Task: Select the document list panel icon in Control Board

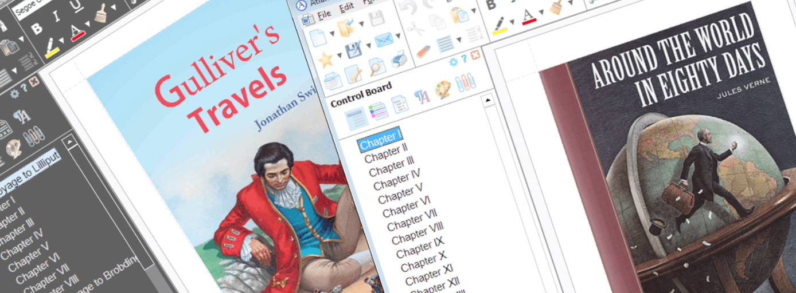Action: [400, 104]
